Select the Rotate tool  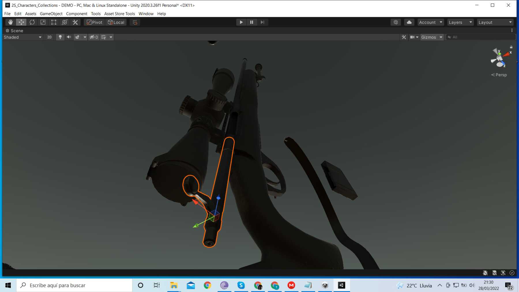pos(32,22)
